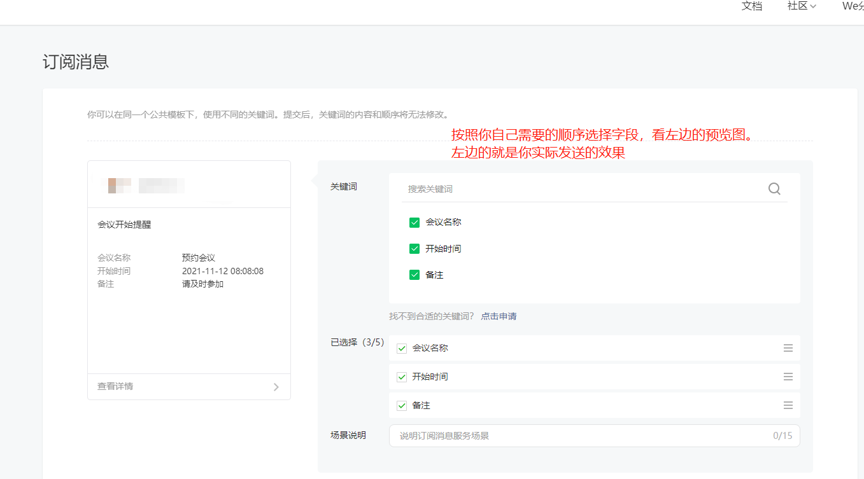Screen dimensions: 864x479
Task: Toggle 备注 in the 已选择 list
Action: click(401, 405)
